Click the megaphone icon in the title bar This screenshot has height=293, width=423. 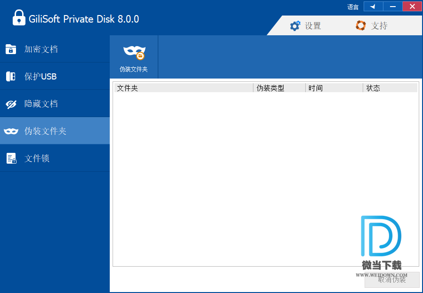point(374,7)
